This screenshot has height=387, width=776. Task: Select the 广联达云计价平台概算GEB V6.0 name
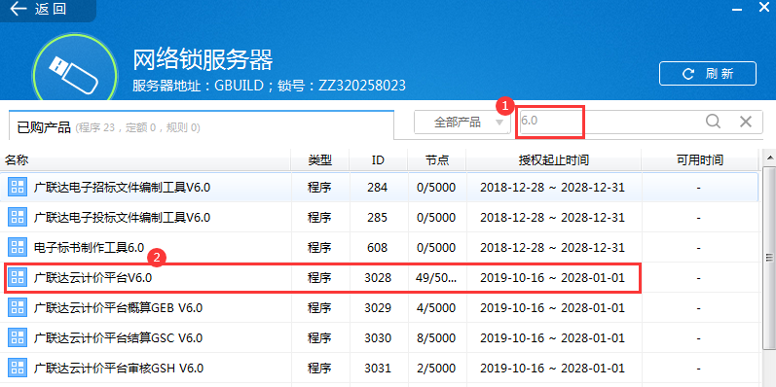(118, 308)
